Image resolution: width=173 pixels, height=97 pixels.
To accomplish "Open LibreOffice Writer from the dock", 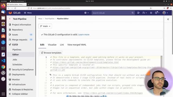I will coord(3,30).
